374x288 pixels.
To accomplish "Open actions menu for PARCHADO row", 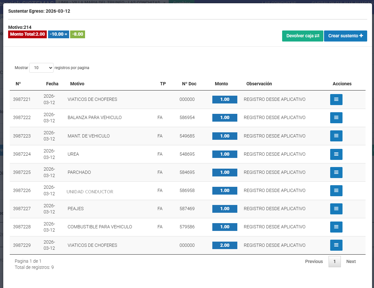I will click(x=336, y=172).
